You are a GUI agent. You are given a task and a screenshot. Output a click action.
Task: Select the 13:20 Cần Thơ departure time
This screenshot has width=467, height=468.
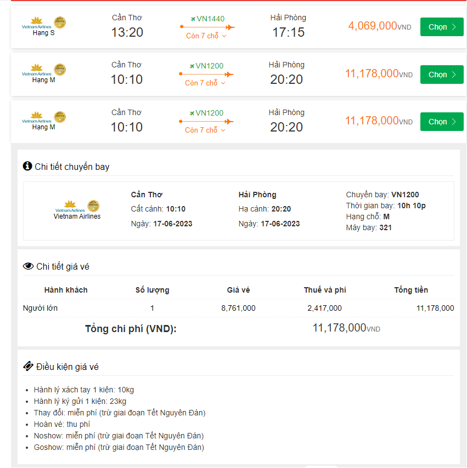pyautogui.click(x=127, y=32)
